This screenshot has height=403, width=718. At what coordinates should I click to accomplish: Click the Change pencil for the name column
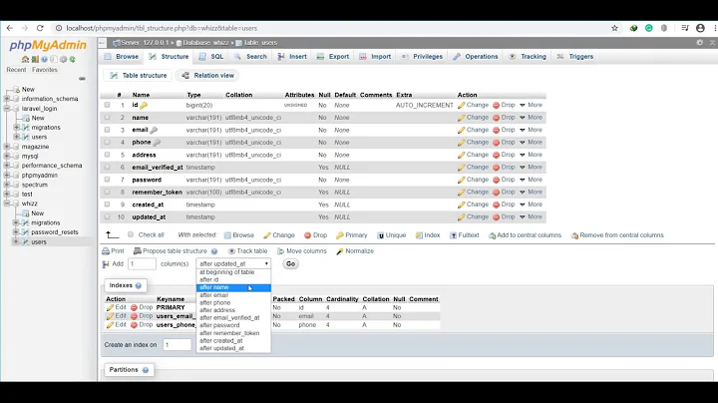click(461, 118)
